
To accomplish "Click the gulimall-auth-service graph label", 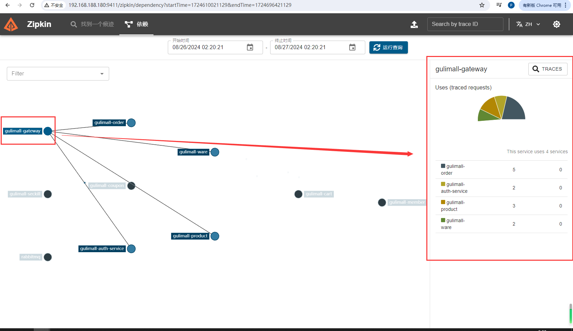I will (x=102, y=248).
